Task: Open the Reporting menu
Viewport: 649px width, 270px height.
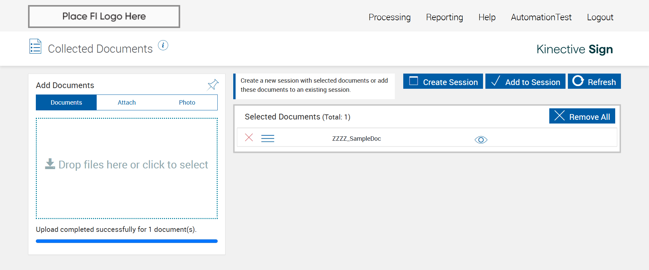Action: click(444, 17)
